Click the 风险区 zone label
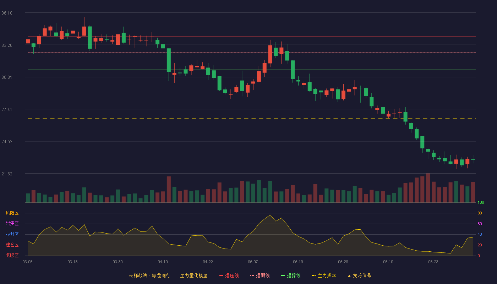The width and height of the screenshot is (497, 284). click(12, 213)
